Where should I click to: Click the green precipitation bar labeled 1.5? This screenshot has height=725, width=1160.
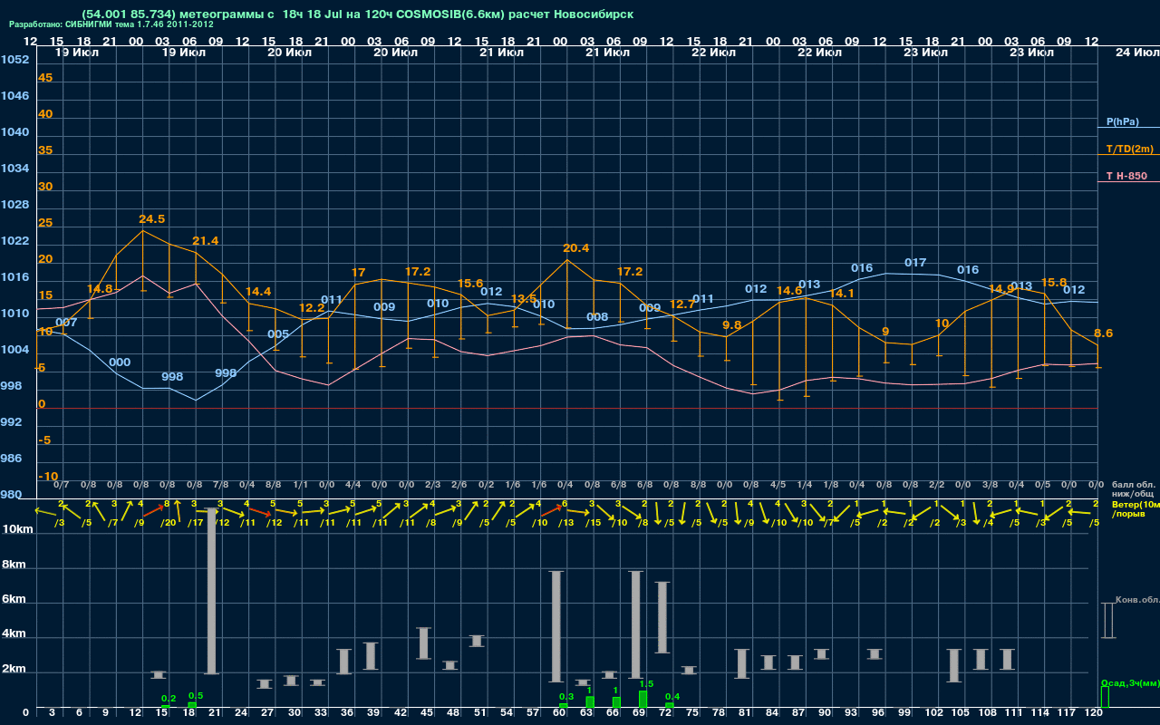click(x=643, y=700)
